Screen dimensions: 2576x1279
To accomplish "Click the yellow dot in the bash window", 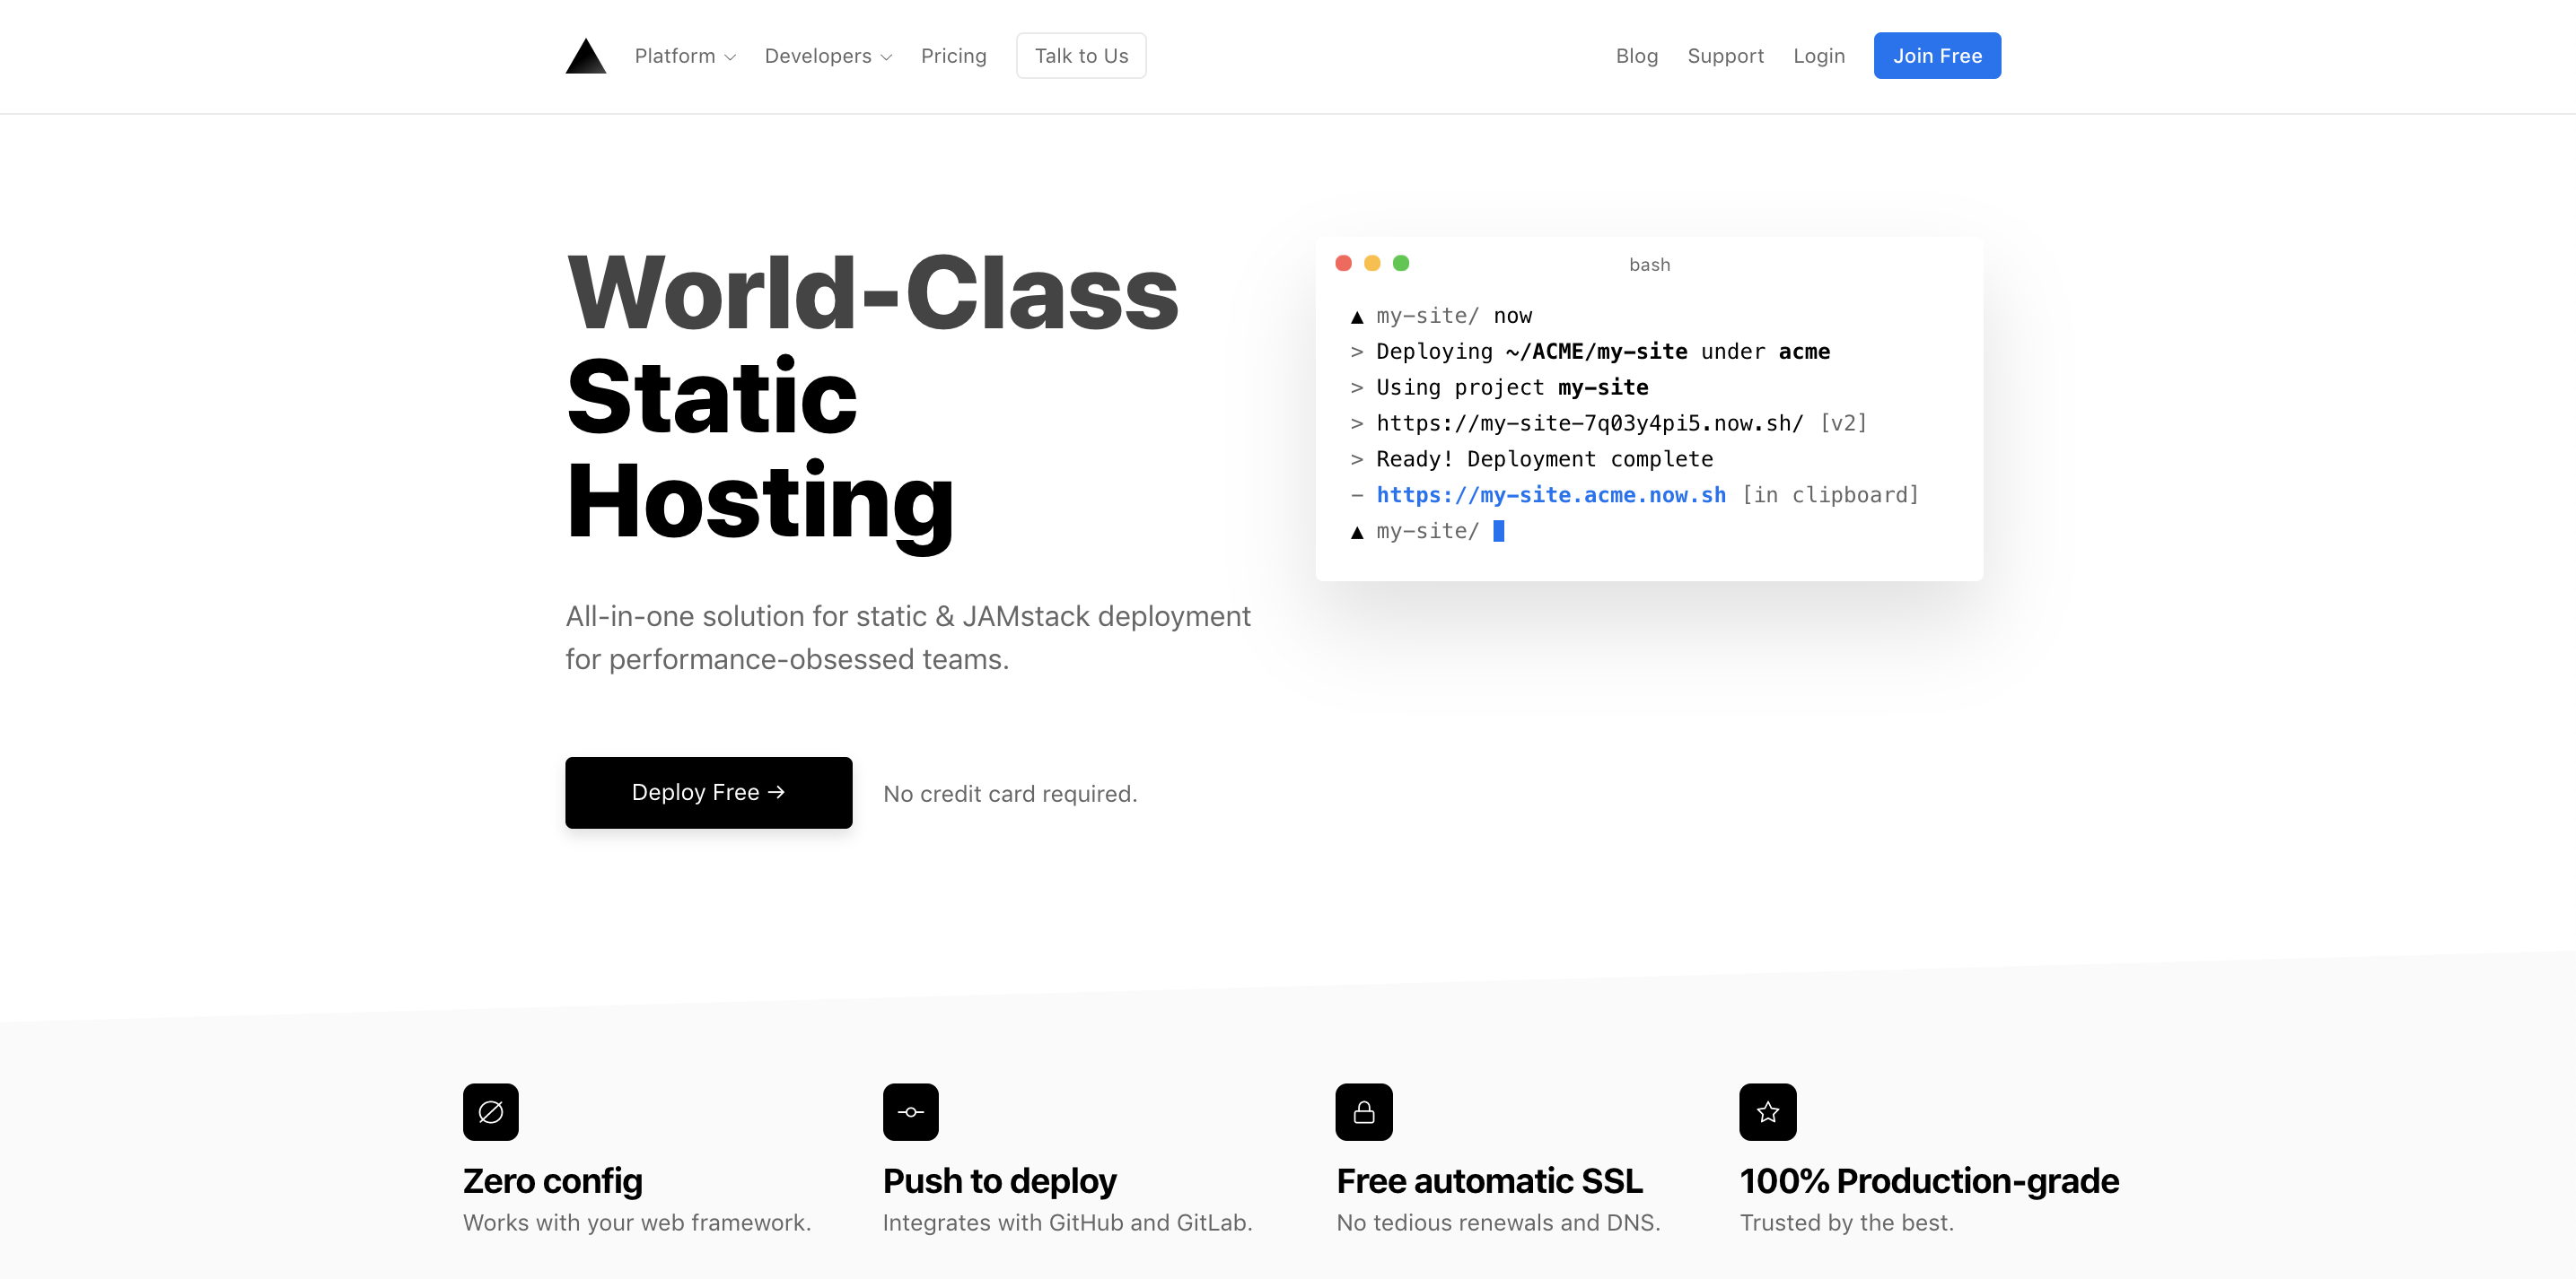I will [1372, 263].
